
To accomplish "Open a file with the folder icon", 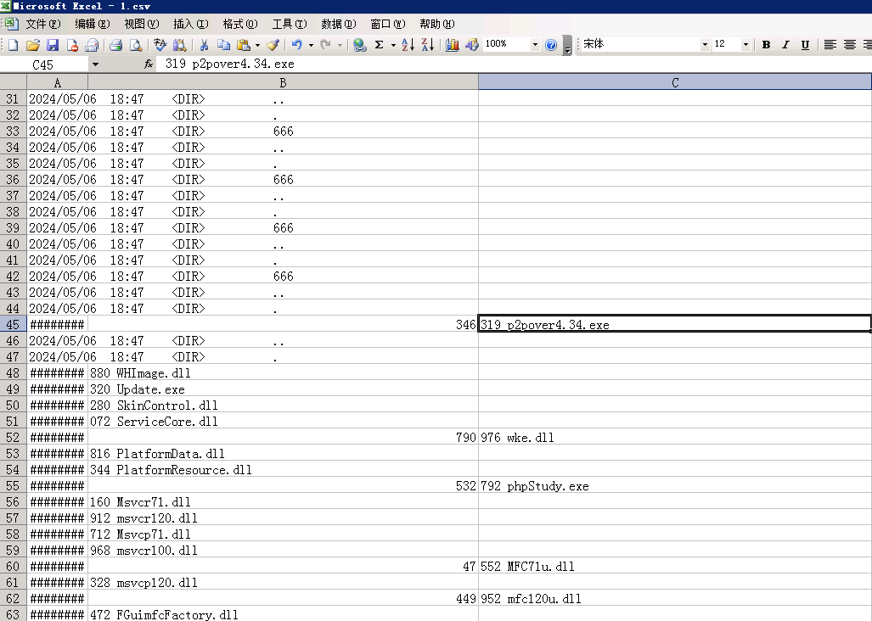I will 33,45.
